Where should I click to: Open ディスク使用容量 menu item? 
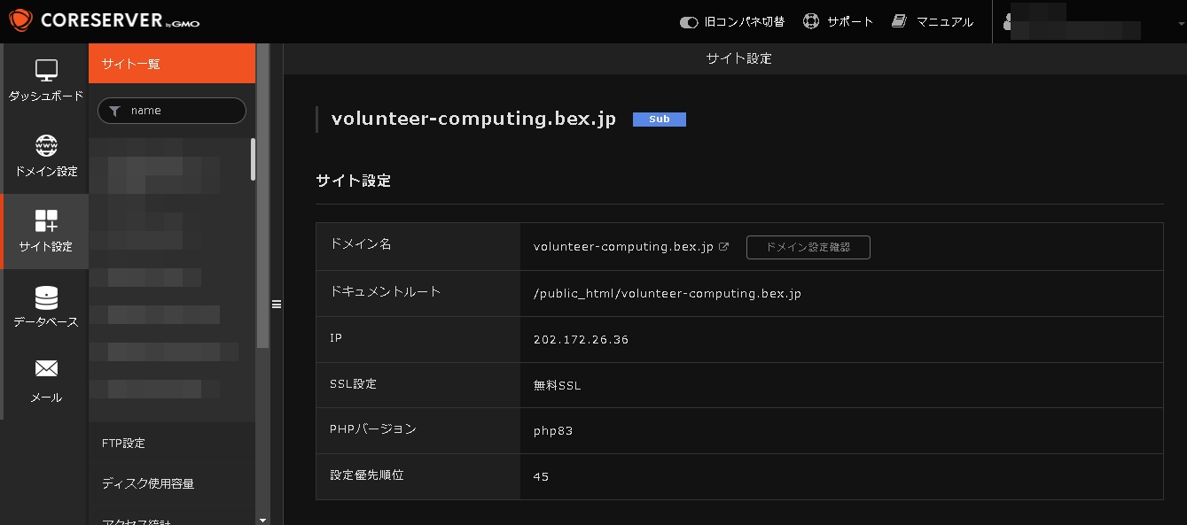click(147, 483)
